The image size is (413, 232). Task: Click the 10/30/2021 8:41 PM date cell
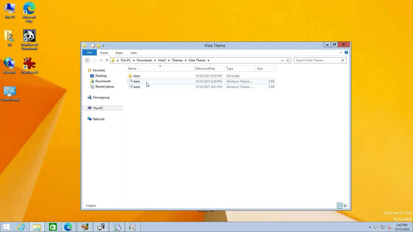pos(209,87)
